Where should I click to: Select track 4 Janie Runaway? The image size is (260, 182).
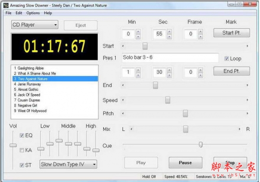pyautogui.click(x=55, y=84)
